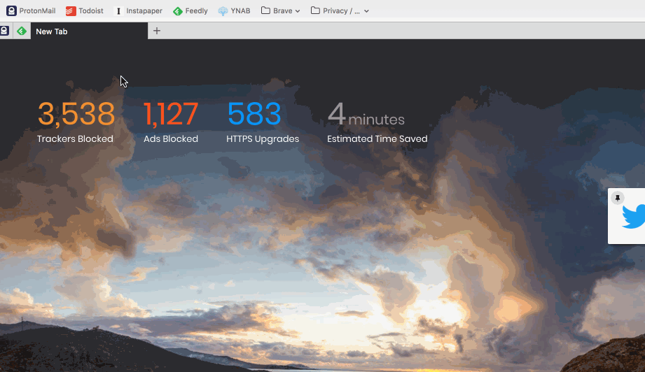Open a new tab with plus button
This screenshot has width=645, height=372.
click(157, 31)
